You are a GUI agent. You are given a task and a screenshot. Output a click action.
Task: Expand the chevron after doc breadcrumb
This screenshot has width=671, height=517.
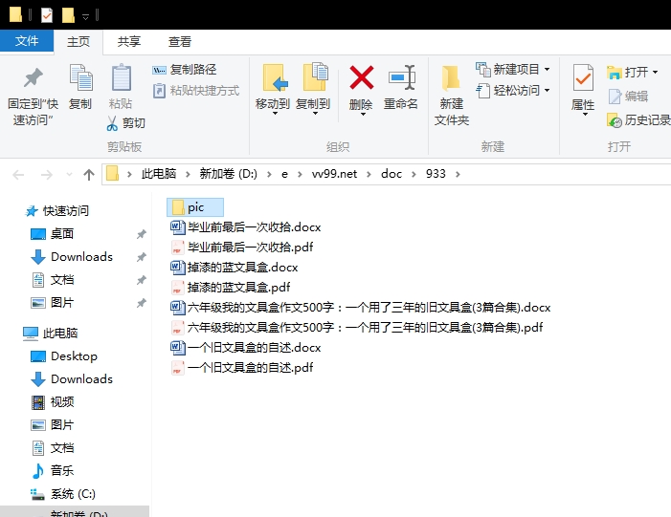pyautogui.click(x=414, y=174)
